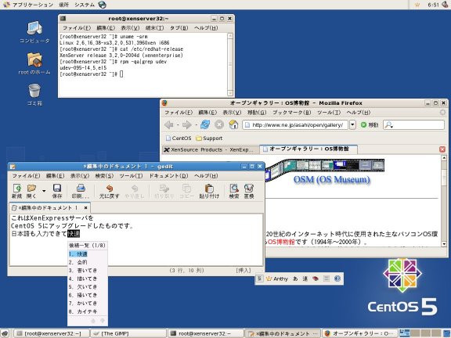Expand the Firefox URL history dropdown arrow

tap(352, 125)
